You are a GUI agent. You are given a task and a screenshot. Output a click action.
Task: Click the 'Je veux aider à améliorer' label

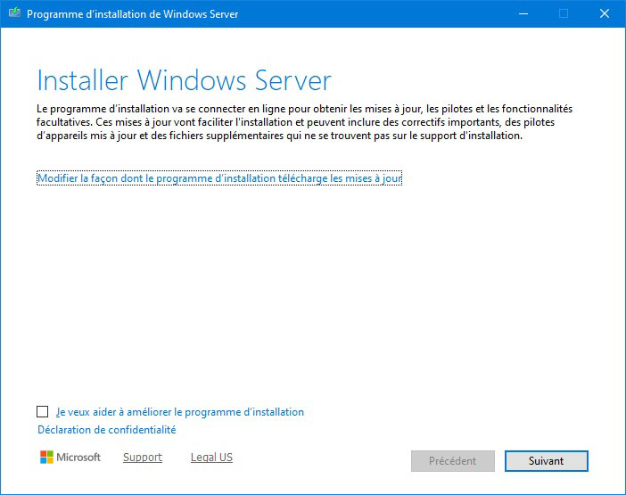coord(179,412)
